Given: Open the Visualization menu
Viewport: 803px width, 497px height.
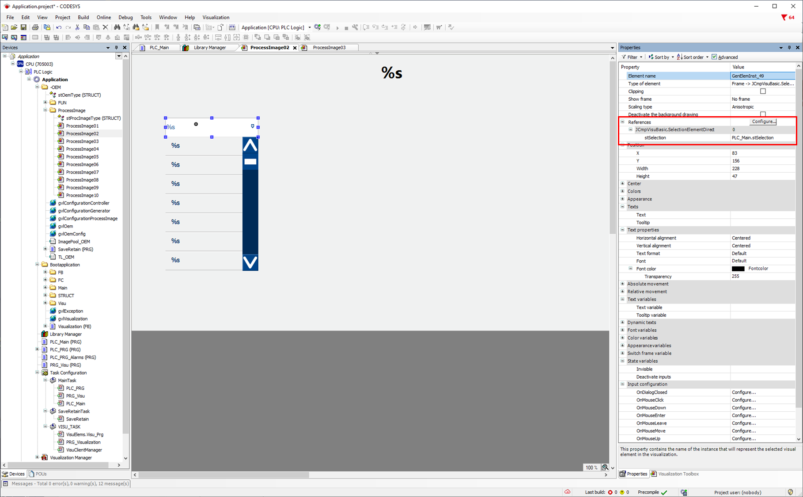Looking at the screenshot, I should click(x=216, y=17).
